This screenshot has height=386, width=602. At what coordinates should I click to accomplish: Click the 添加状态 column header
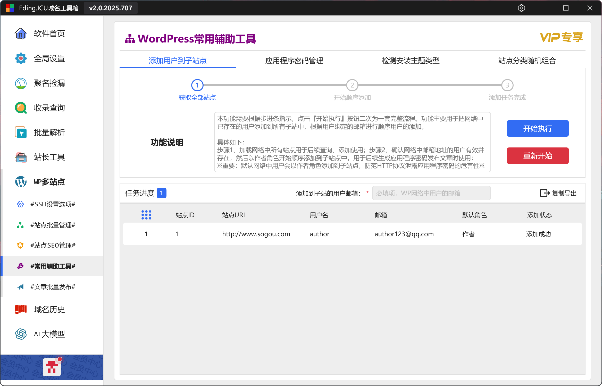(539, 215)
